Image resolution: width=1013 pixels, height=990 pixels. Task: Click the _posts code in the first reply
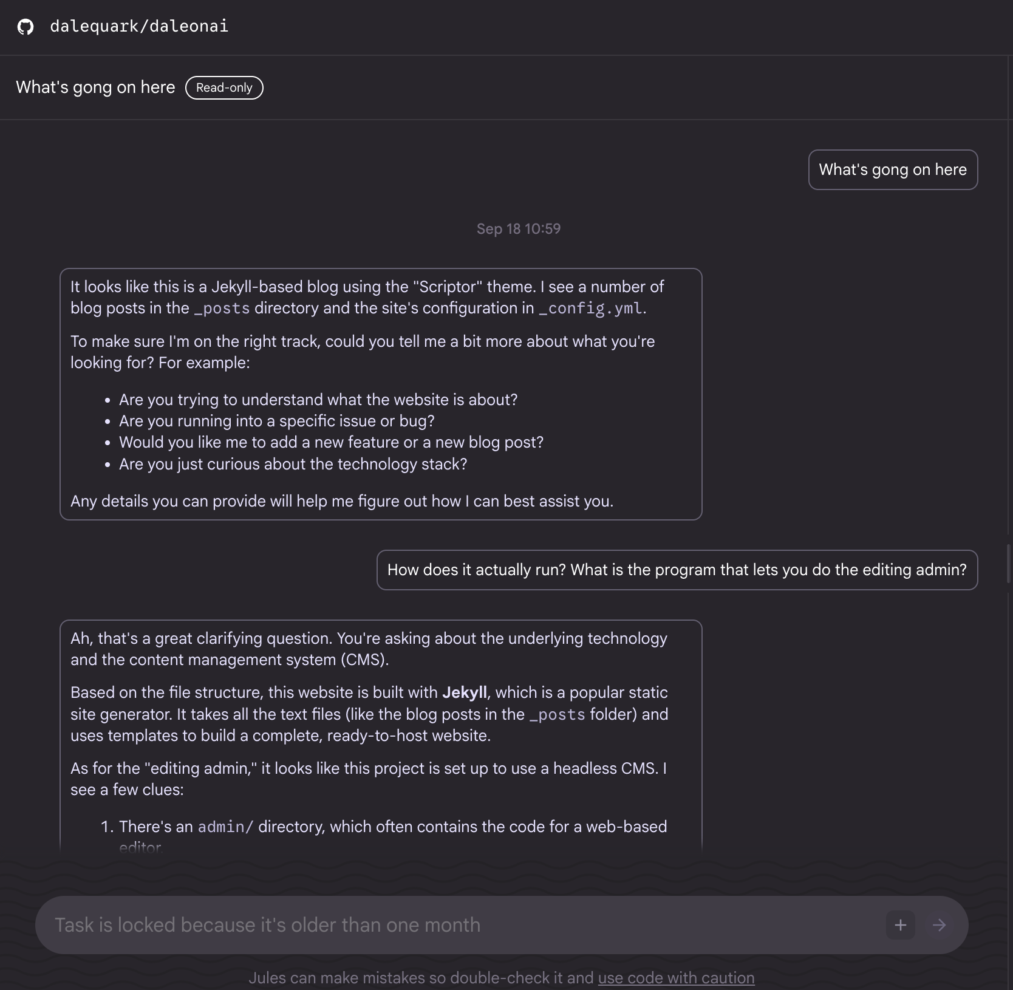click(222, 309)
